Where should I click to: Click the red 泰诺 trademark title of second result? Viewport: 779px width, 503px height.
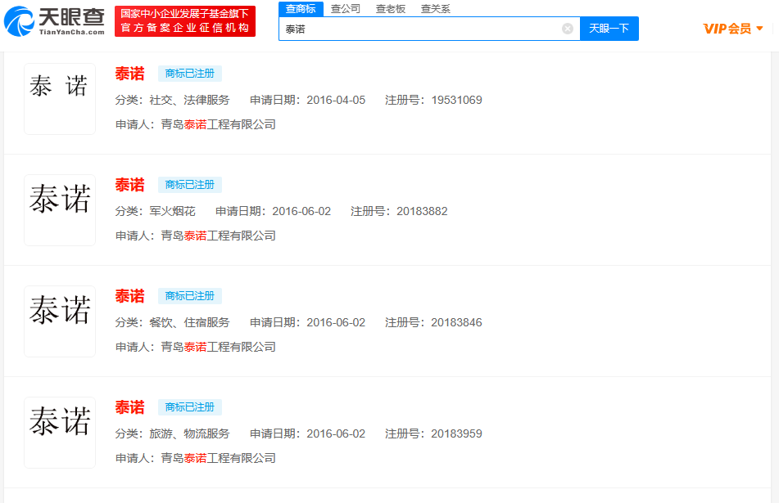(129, 185)
